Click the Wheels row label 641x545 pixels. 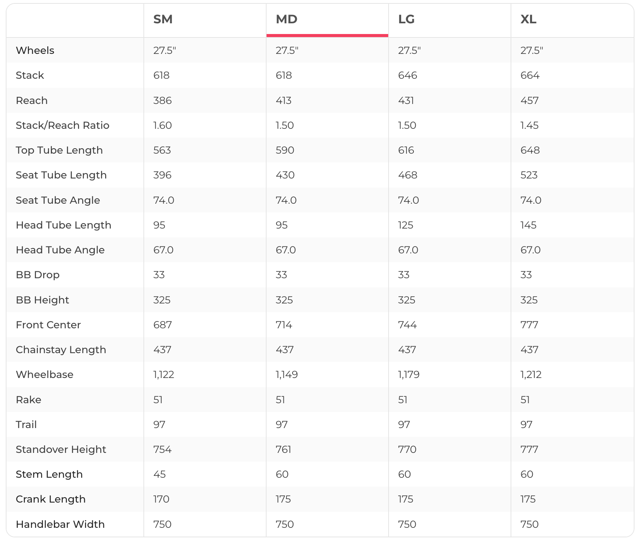click(x=35, y=50)
